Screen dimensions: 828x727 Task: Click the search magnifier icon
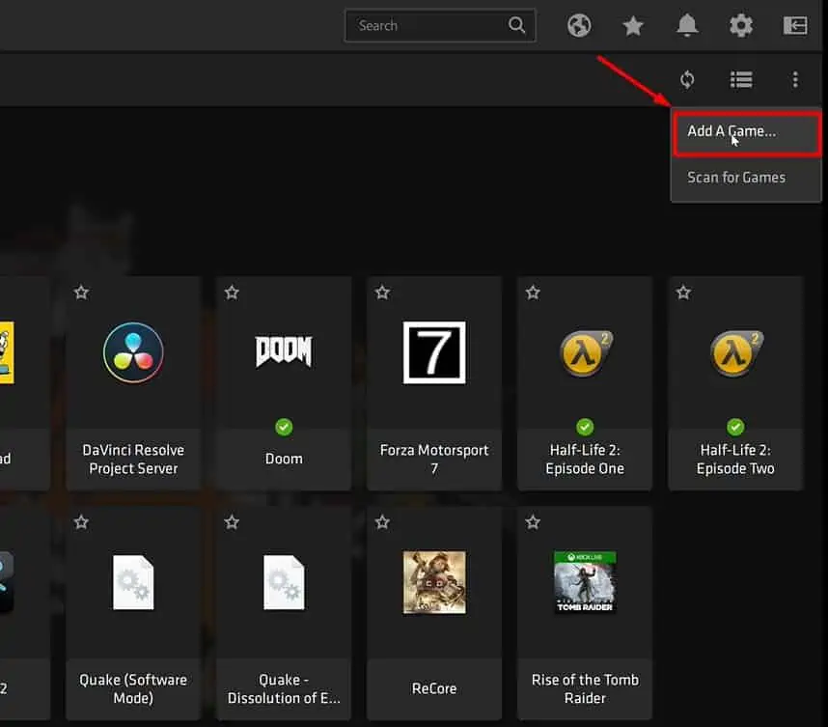(x=516, y=25)
